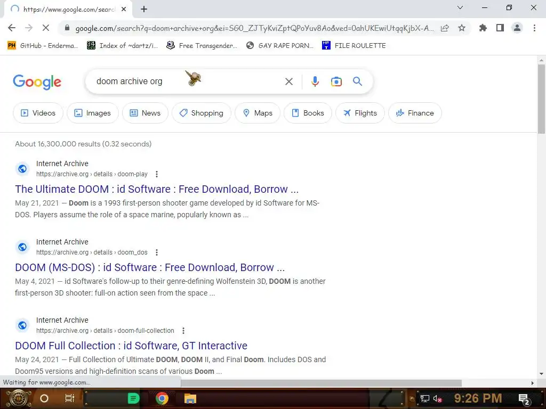Open Task View in the taskbar
Screen dimensions: 546x409
tap(70, 398)
